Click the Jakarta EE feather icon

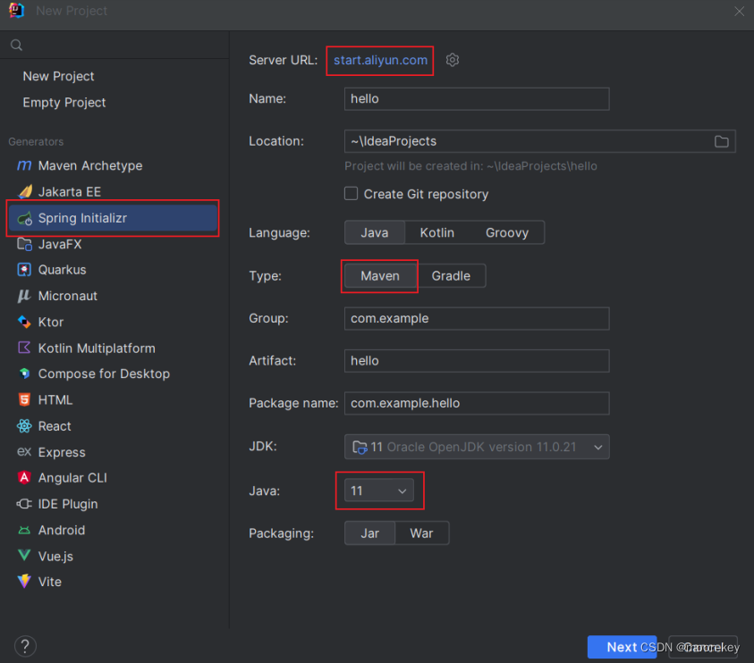click(24, 192)
